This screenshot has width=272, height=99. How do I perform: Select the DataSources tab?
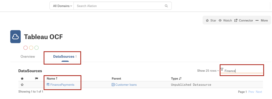(65, 57)
